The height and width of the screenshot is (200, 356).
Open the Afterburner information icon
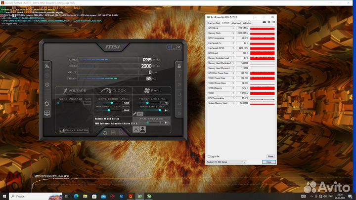(x=47, y=84)
